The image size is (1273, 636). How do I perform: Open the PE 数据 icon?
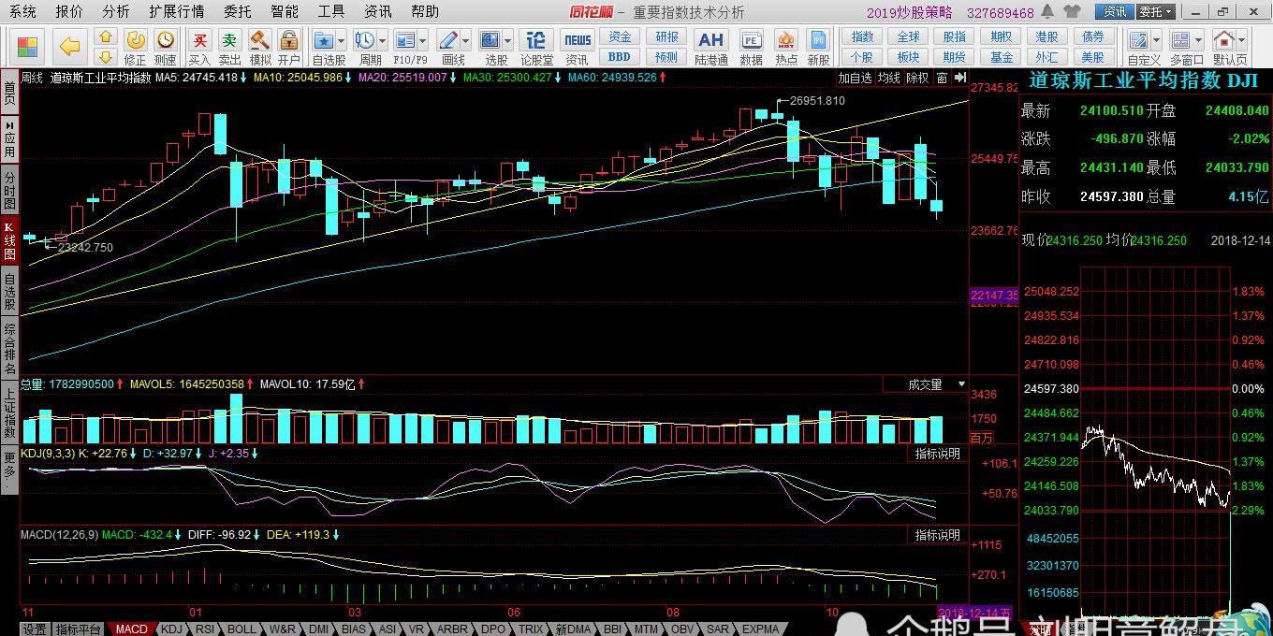[751, 47]
